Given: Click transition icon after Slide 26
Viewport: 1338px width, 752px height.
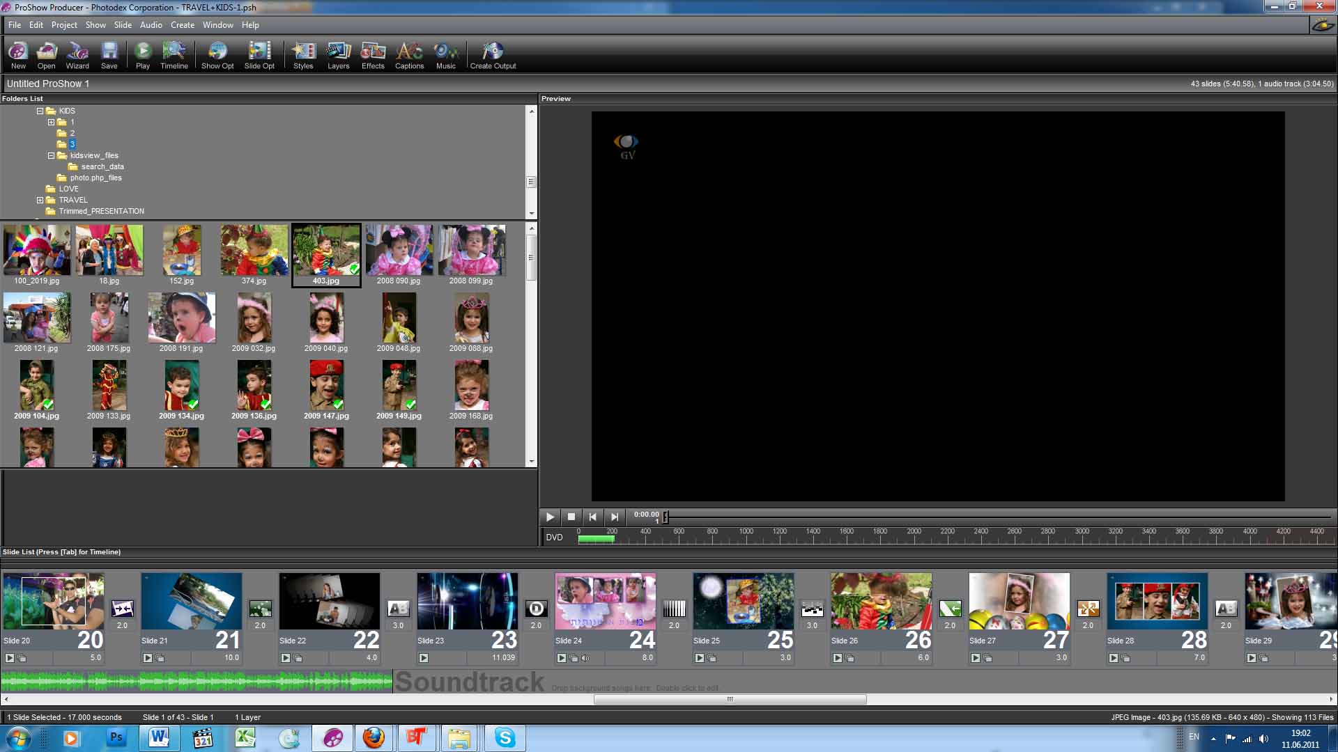Looking at the screenshot, I should tap(951, 609).
